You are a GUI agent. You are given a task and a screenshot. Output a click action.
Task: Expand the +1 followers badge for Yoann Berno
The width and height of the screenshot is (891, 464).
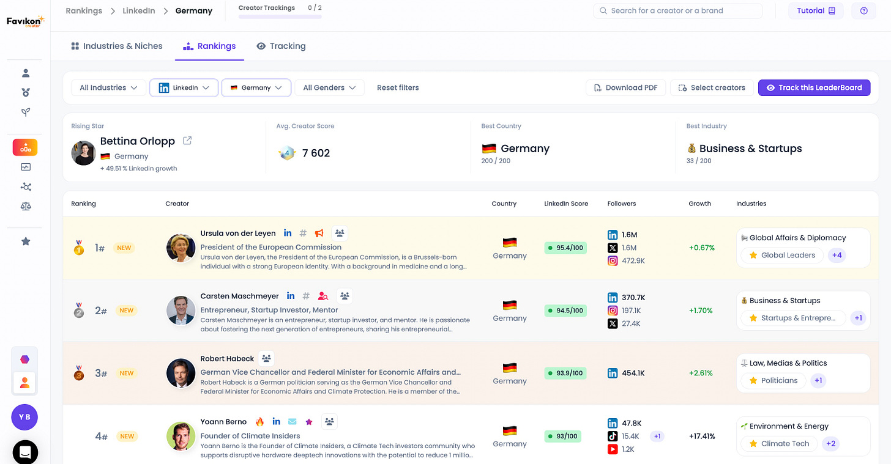tap(657, 436)
